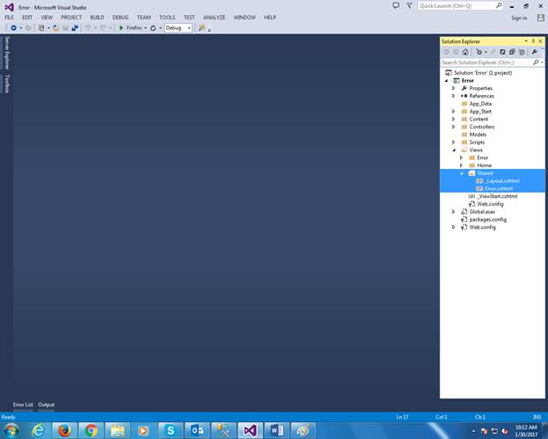The image size is (548, 439).
Task: Open Outlook from the taskbar
Action: coord(197,430)
